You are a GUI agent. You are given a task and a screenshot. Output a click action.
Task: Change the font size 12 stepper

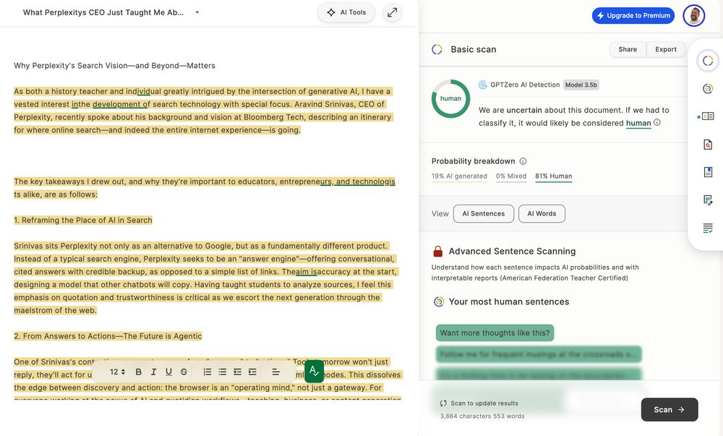(x=117, y=372)
